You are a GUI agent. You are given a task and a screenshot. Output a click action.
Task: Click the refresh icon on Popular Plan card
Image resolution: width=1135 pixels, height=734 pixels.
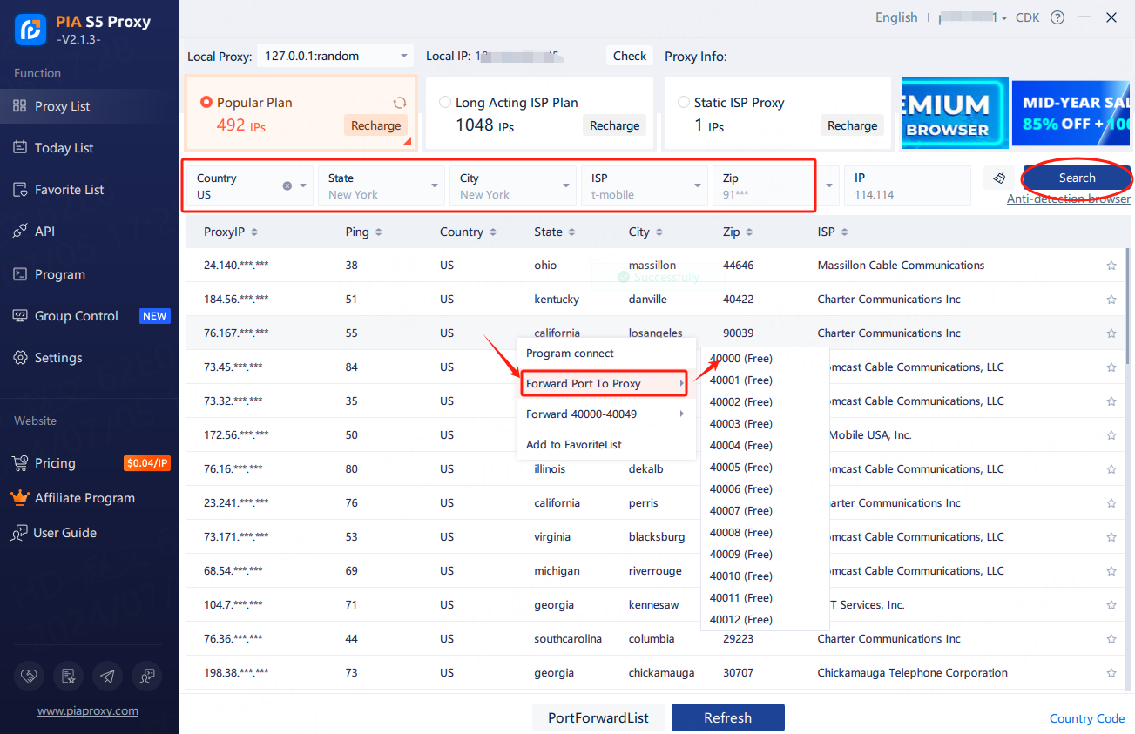click(400, 102)
